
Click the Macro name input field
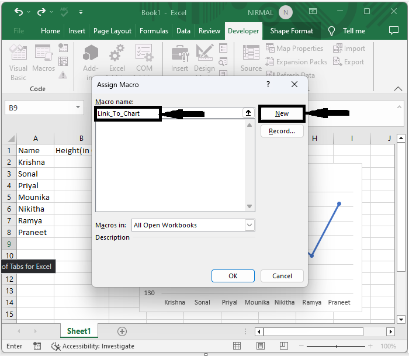[169, 113]
